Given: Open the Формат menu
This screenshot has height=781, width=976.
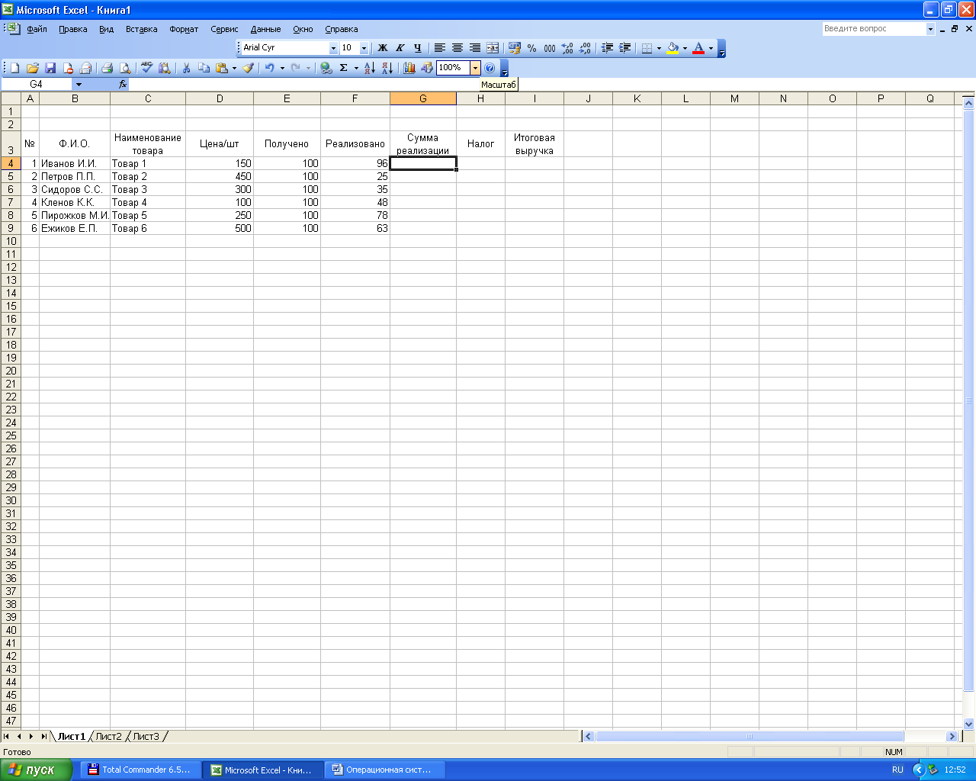Looking at the screenshot, I should 184,29.
